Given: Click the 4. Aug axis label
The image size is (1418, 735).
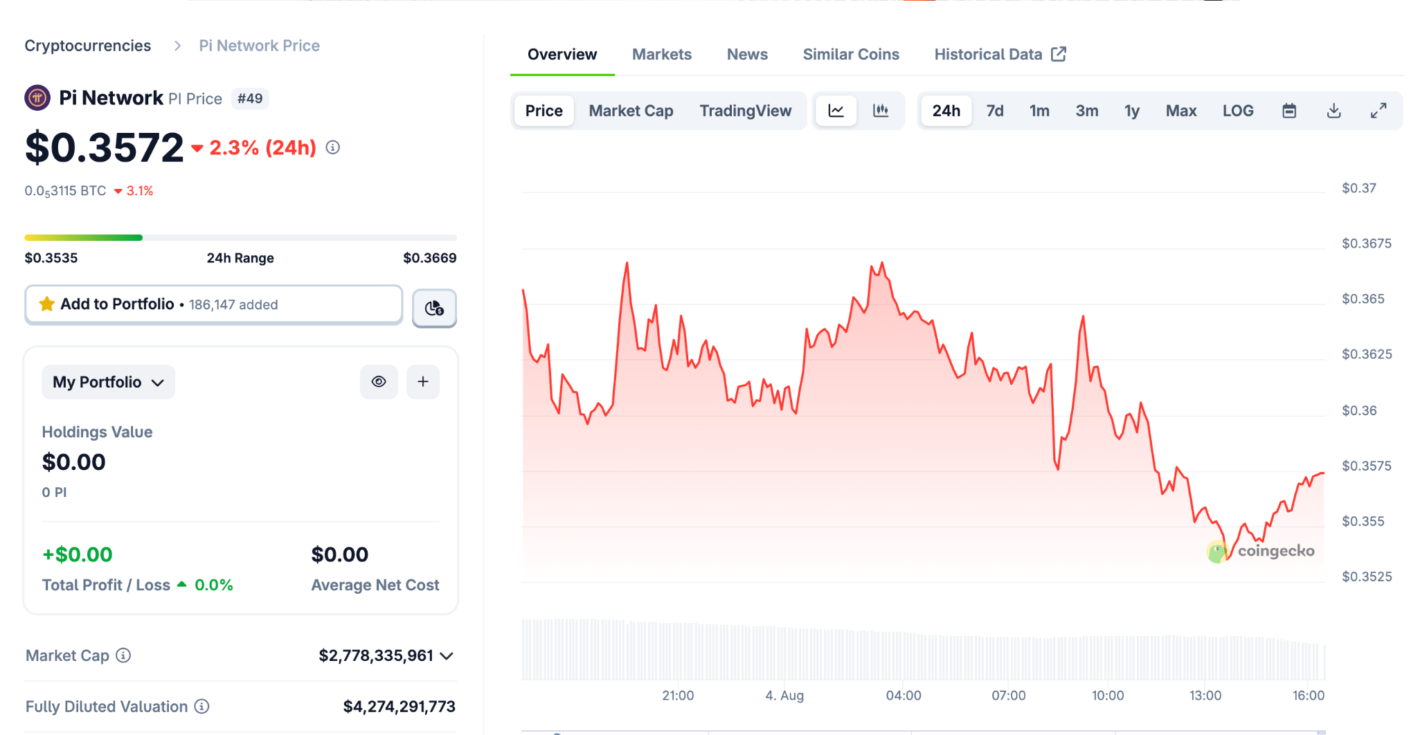Looking at the screenshot, I should click(784, 695).
